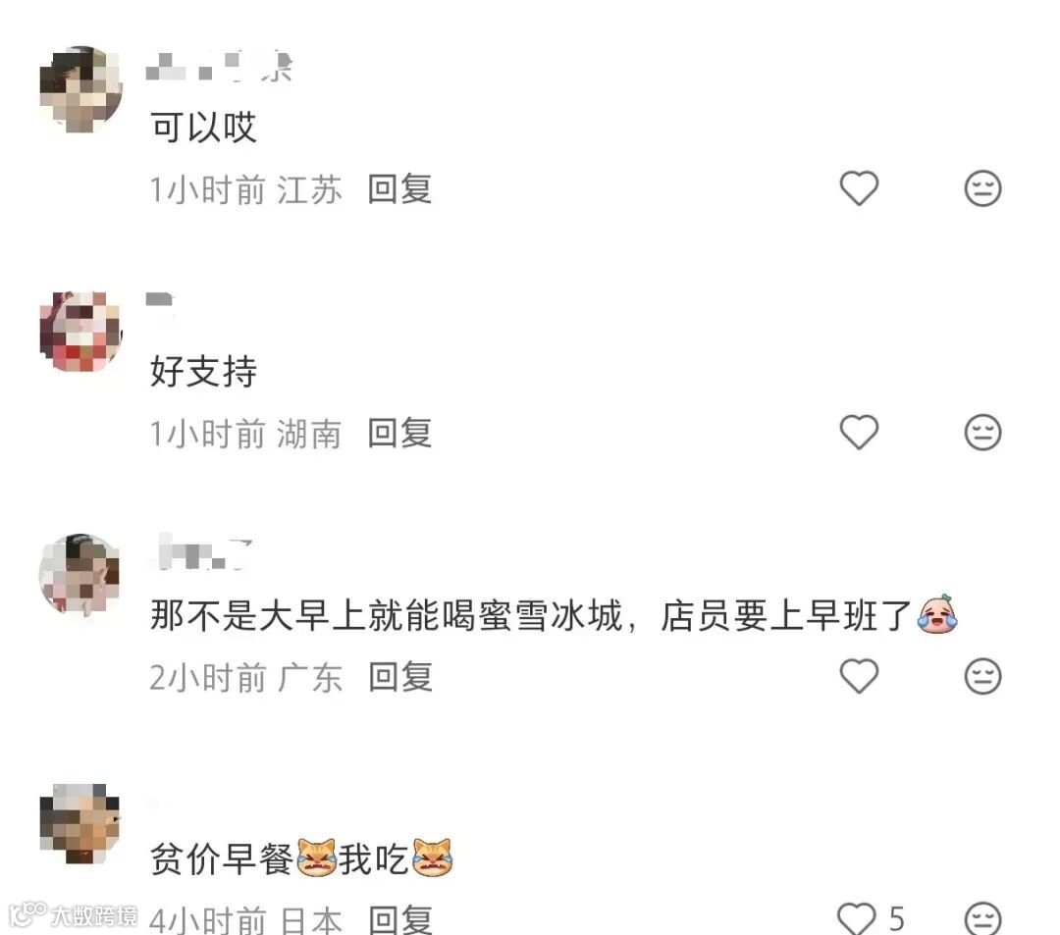
Task: Like the "可以哎" comment
Action: [x=859, y=187]
